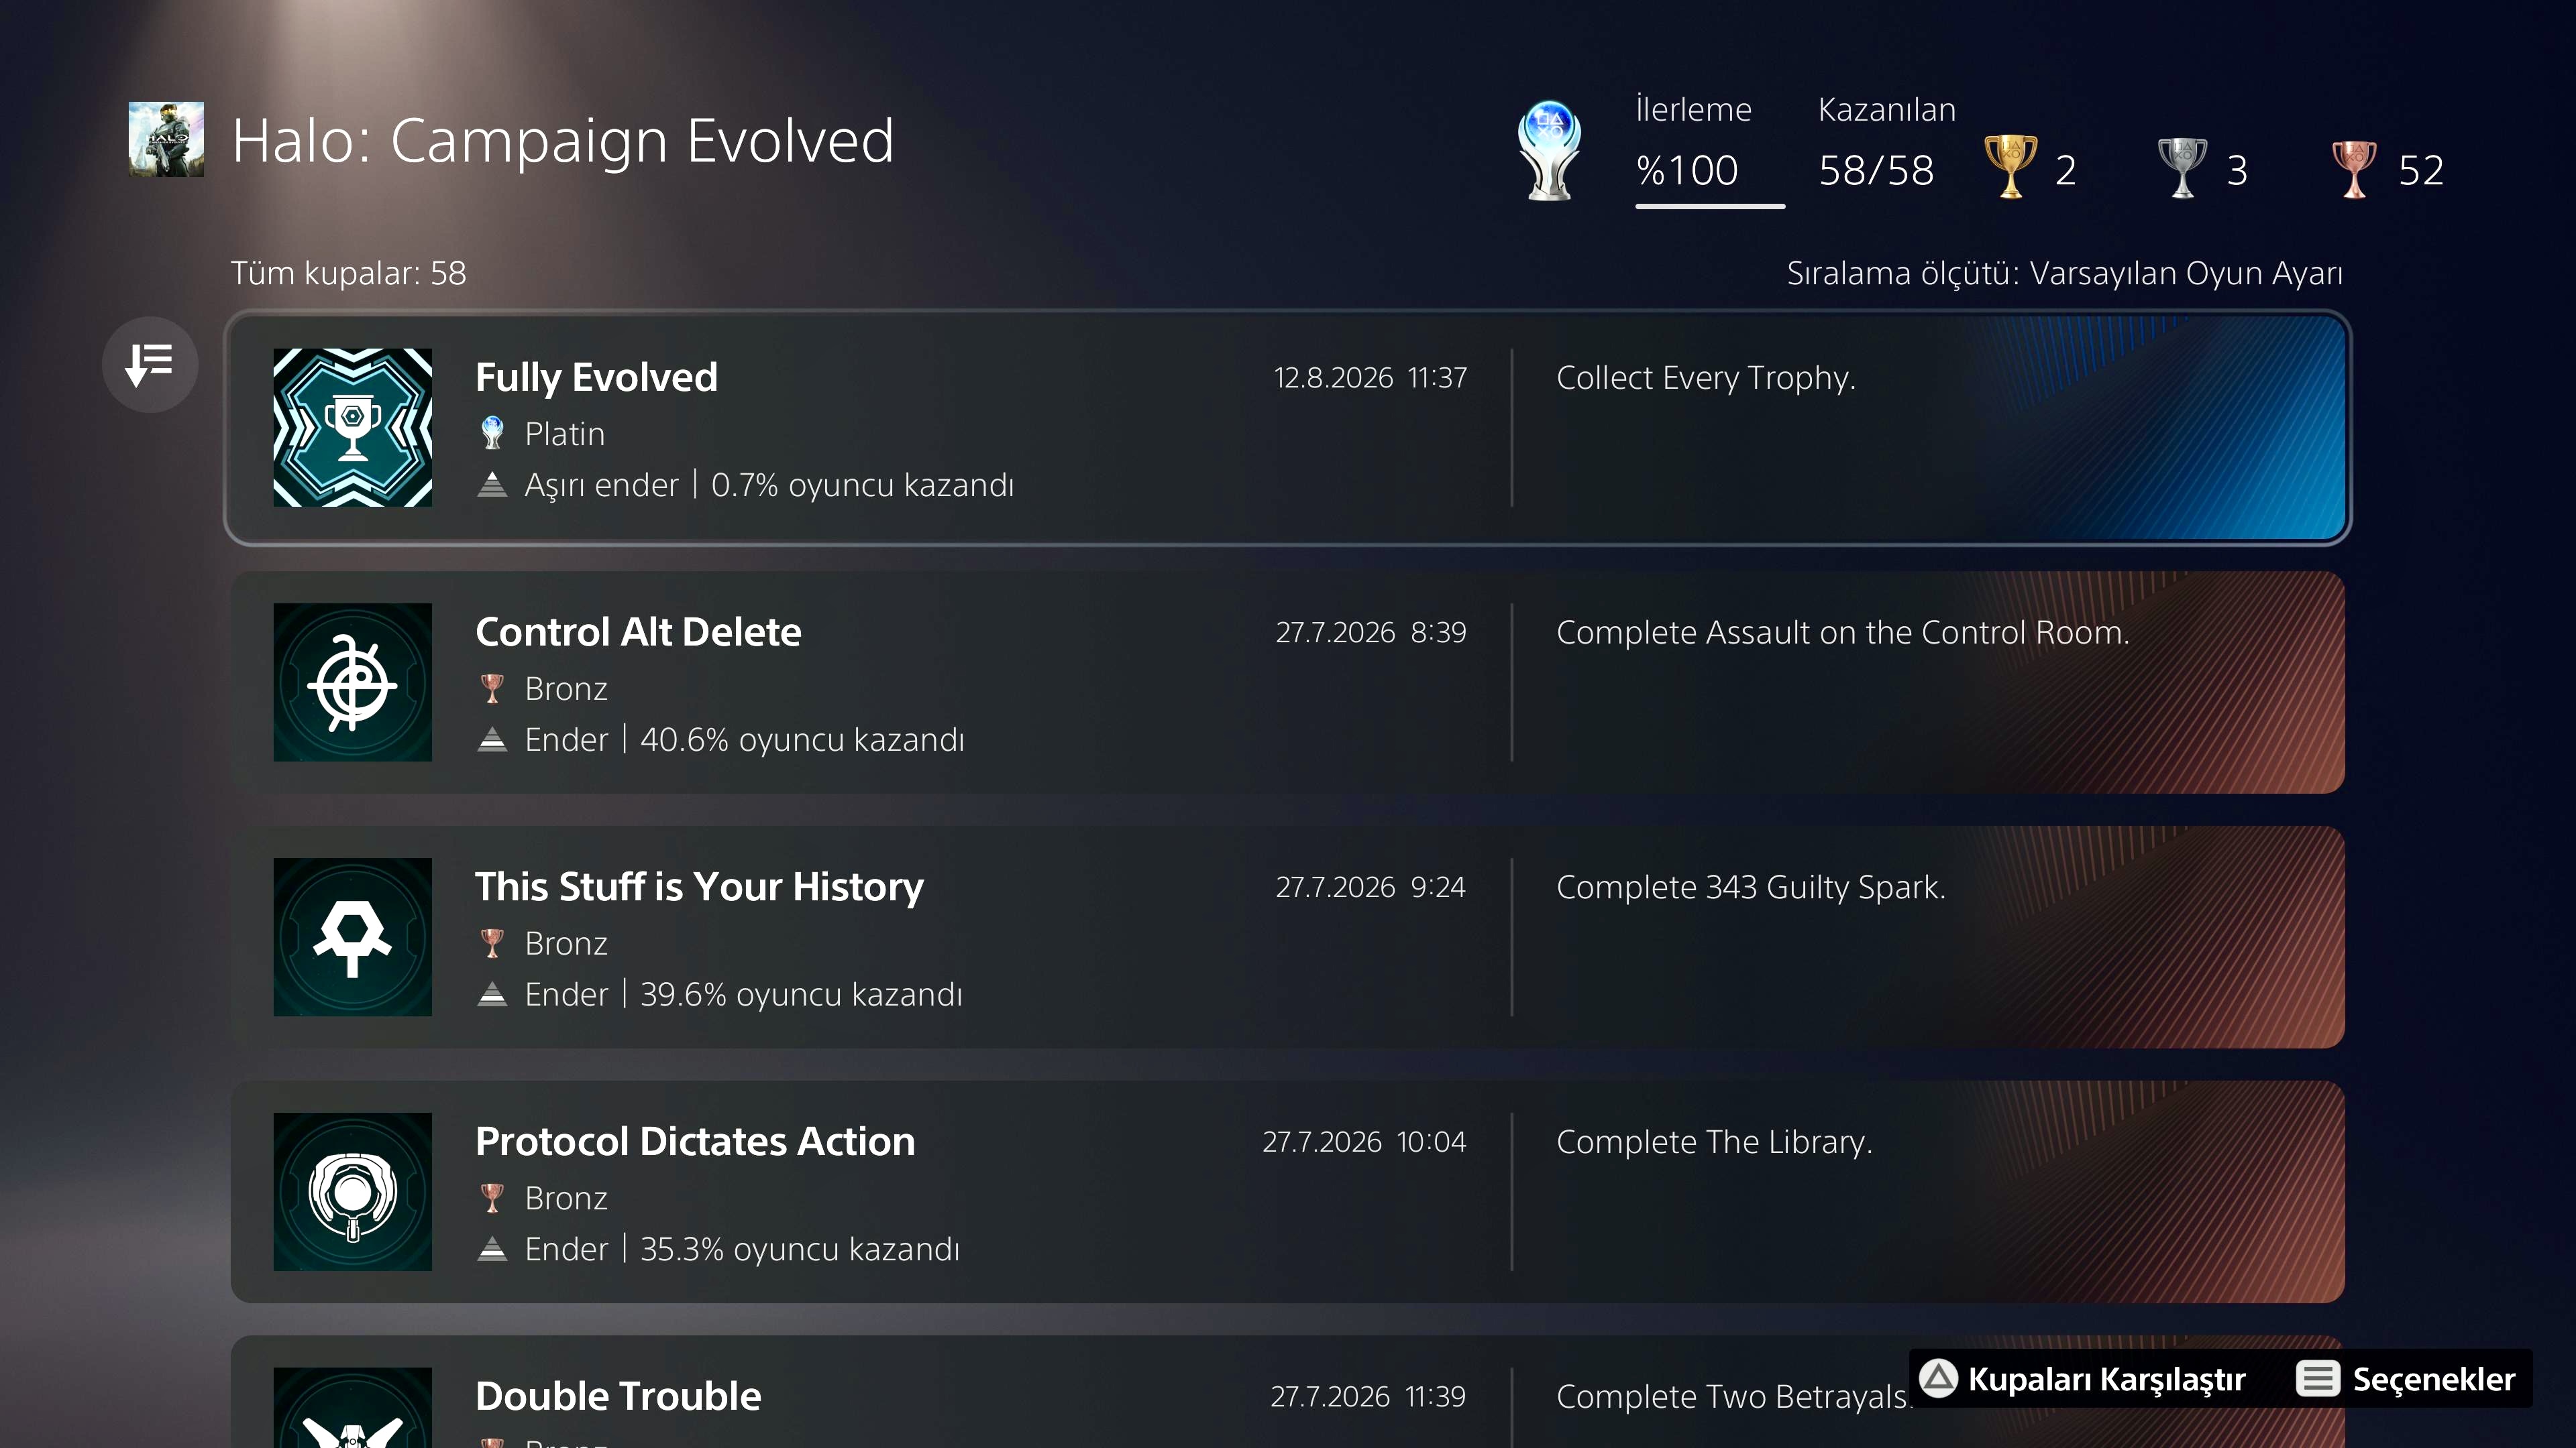This screenshot has height=1448, width=2576.
Task: Click the gold trophy count icon
Action: coord(2010,167)
